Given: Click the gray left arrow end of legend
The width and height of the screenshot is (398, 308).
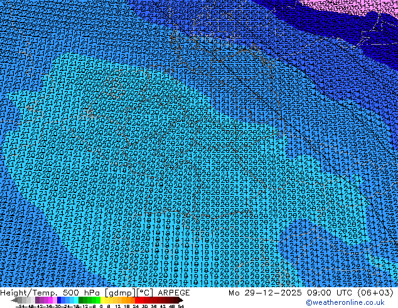Looking at the screenshot, I should 14,300.
